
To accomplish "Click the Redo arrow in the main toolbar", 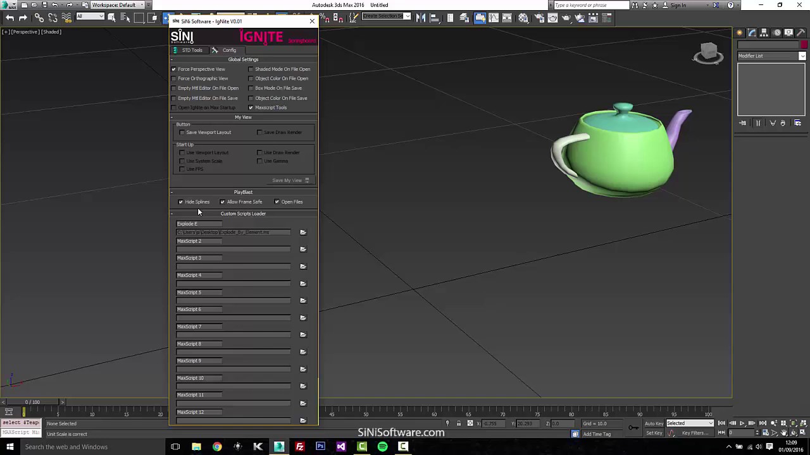I will pyautogui.click(x=23, y=18).
